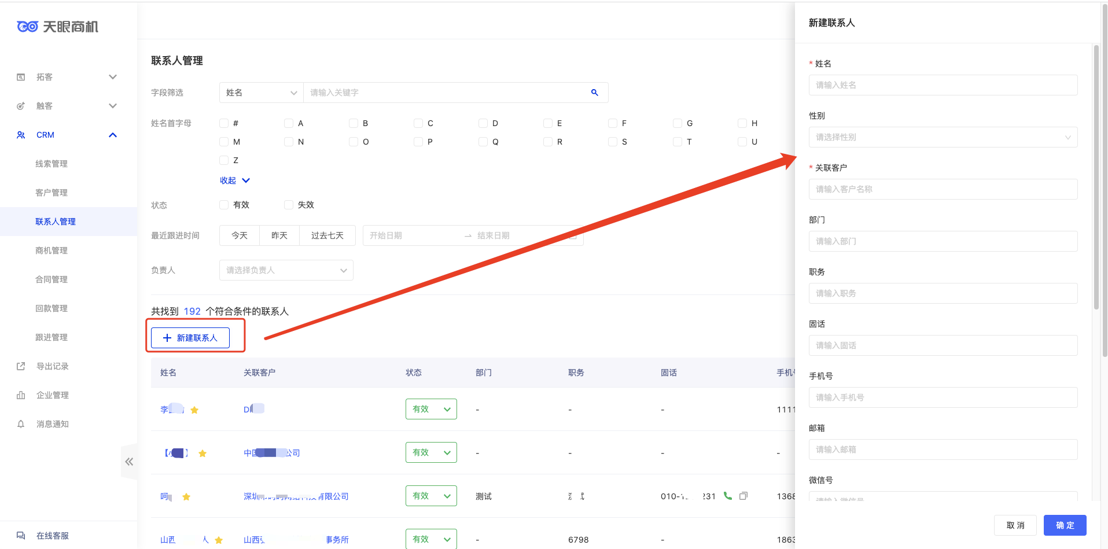Click the 姓名 input in 新建联系人 panel

click(x=943, y=85)
